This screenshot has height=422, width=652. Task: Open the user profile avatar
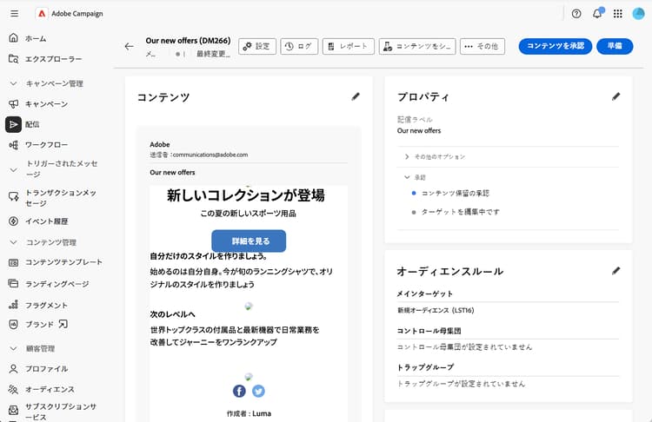click(x=638, y=14)
